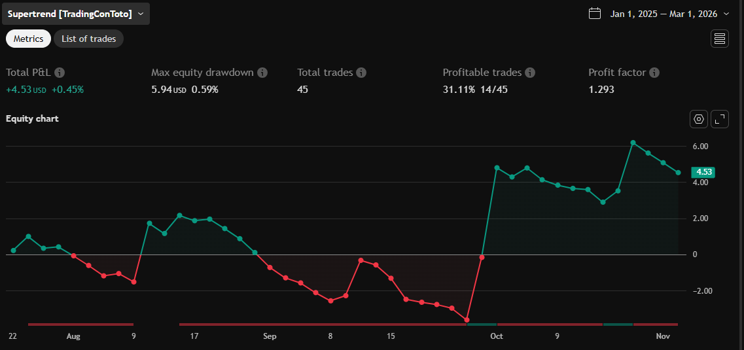Click the +0.45% Total P&L value
The height and width of the screenshot is (350, 744).
coord(68,90)
